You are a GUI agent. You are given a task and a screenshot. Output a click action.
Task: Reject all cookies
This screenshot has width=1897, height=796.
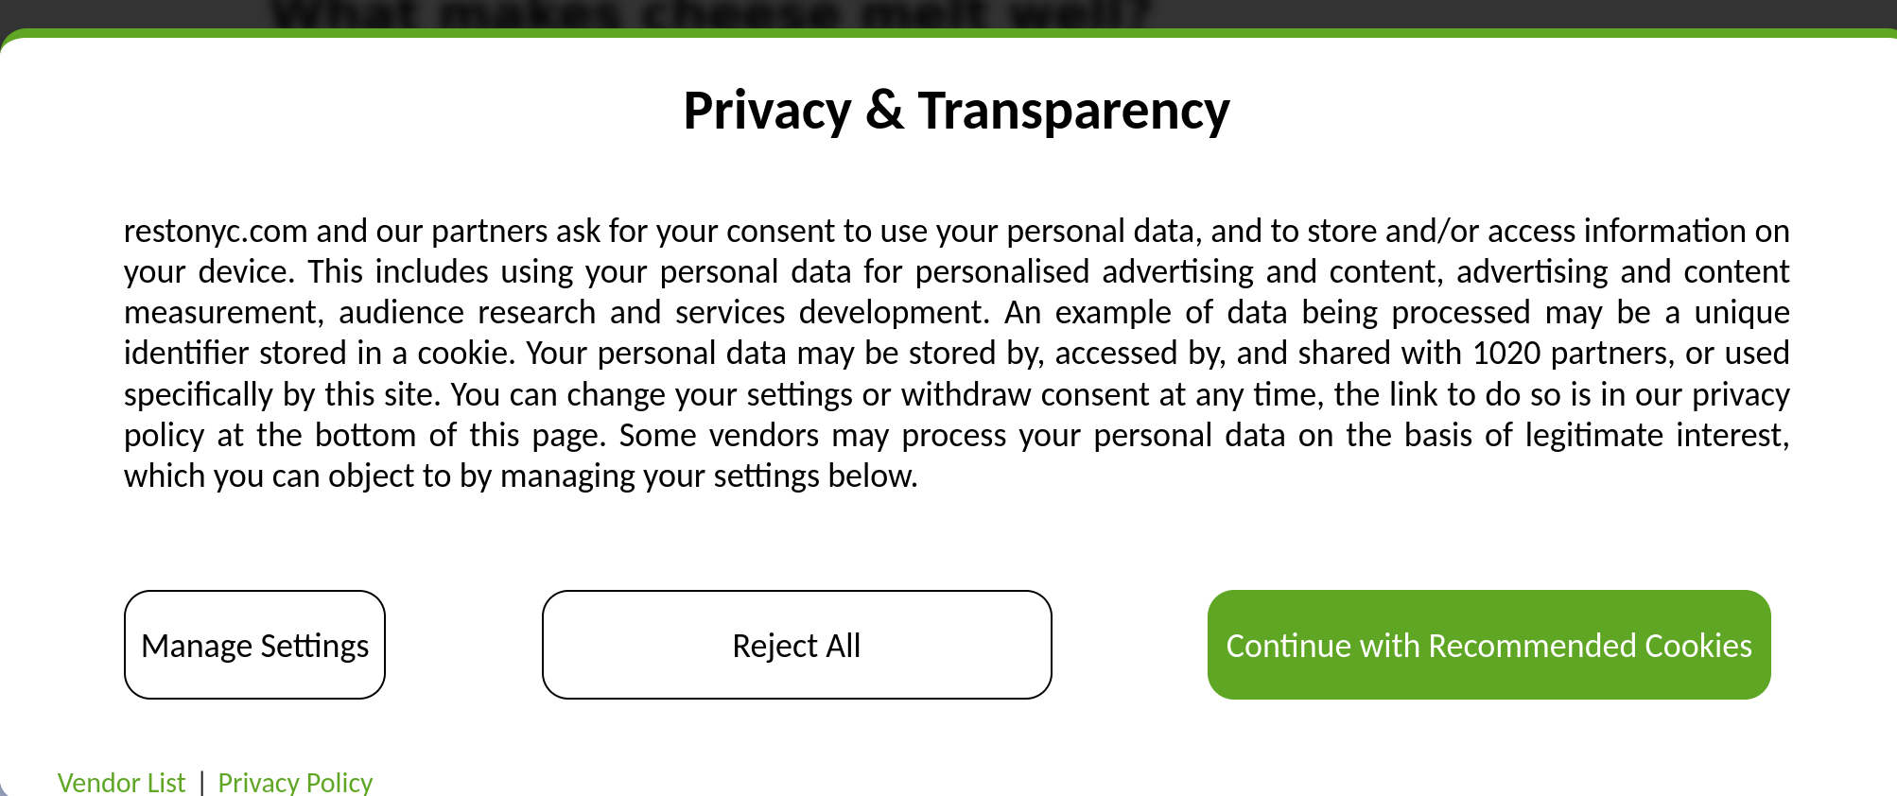pos(796,645)
